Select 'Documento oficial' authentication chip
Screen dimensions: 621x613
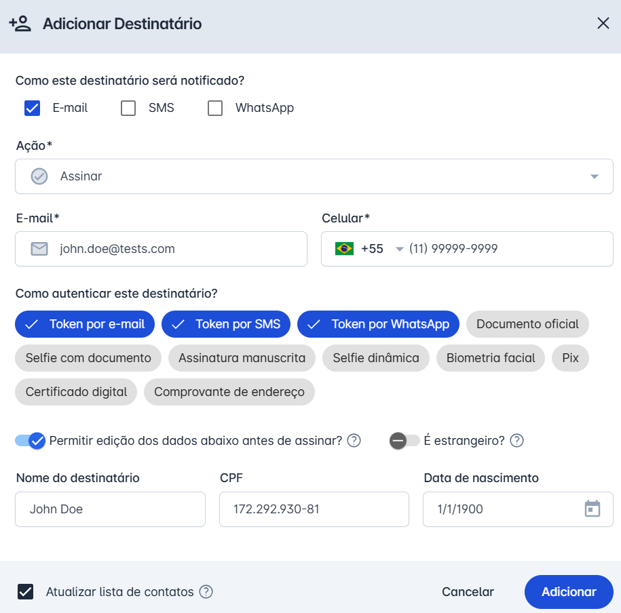527,324
